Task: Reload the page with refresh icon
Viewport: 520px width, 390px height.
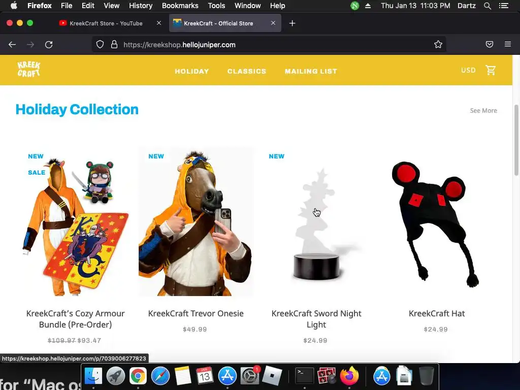Action: (49, 45)
